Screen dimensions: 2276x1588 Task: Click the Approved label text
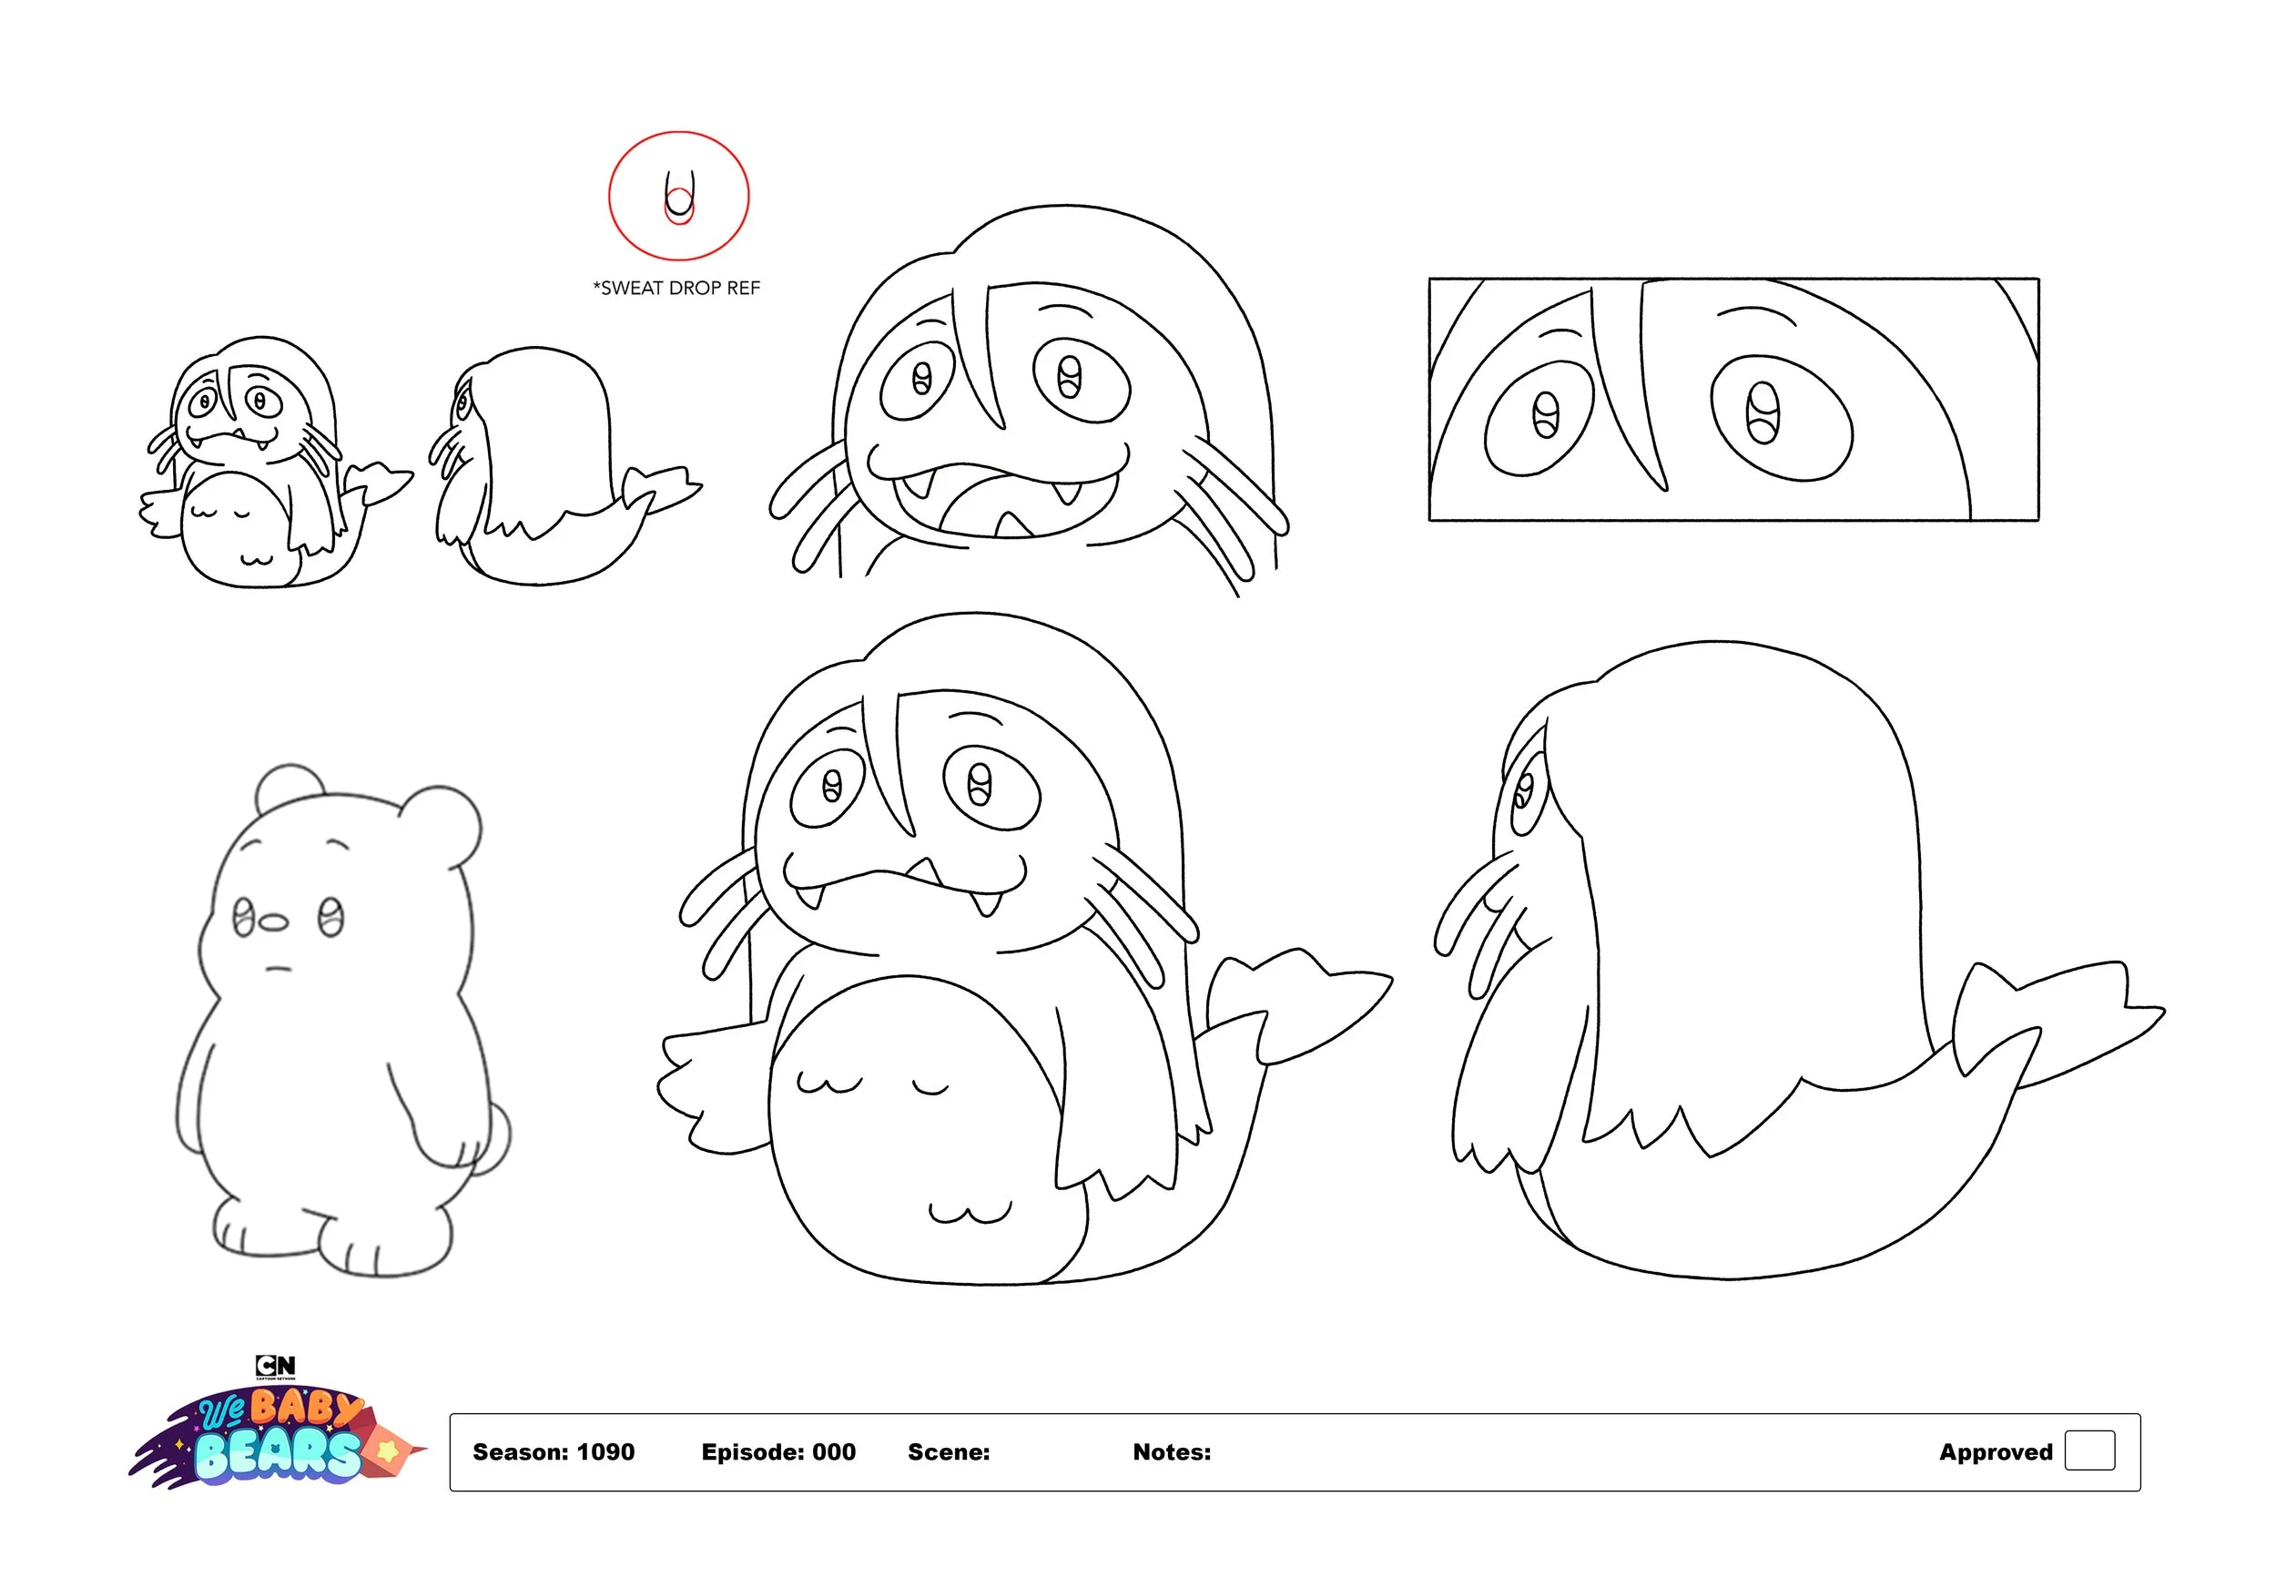[x=1995, y=1452]
